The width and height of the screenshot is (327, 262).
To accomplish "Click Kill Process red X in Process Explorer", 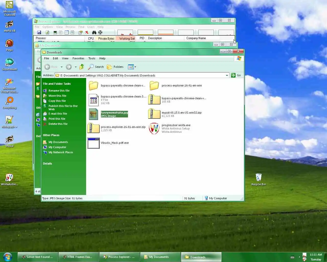I will pos(87,32).
